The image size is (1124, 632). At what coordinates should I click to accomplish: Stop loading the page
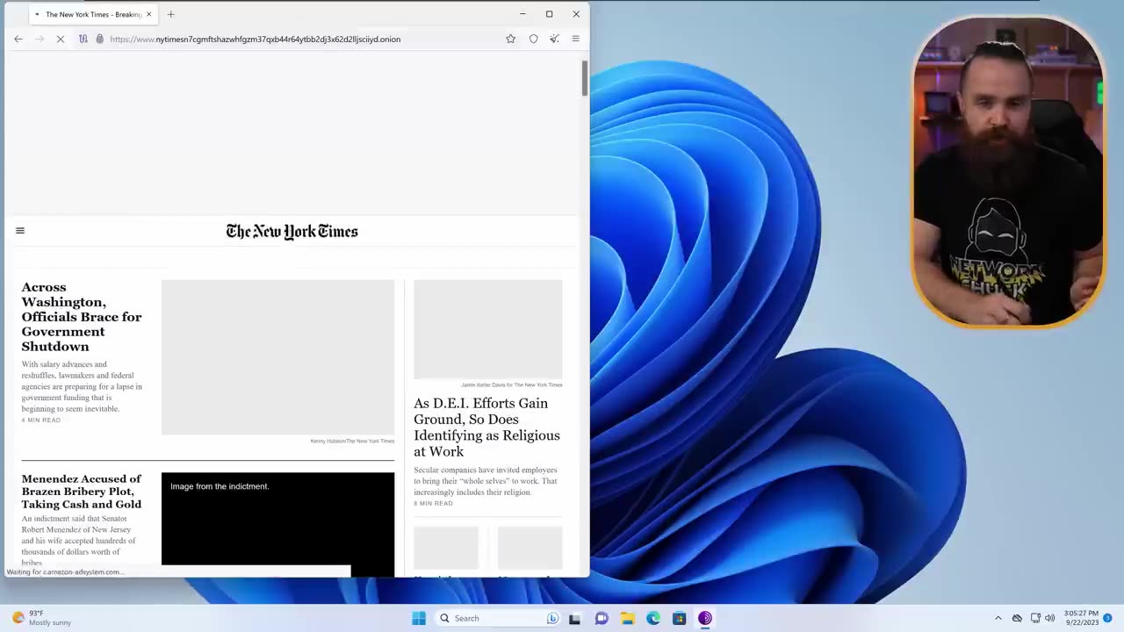[61, 39]
